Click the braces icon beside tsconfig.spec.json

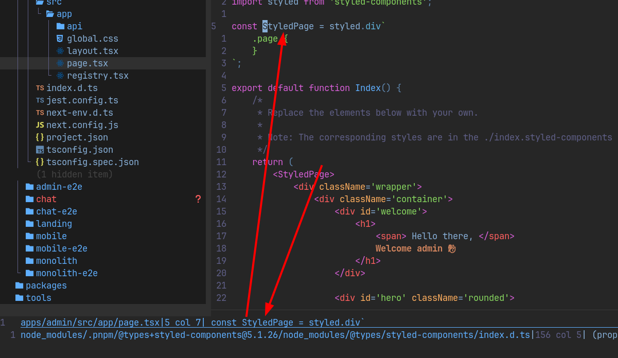click(x=40, y=162)
